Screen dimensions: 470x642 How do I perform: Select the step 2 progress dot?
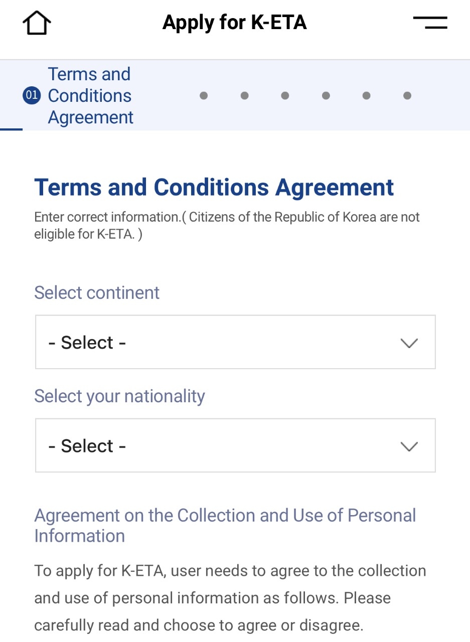pos(204,95)
